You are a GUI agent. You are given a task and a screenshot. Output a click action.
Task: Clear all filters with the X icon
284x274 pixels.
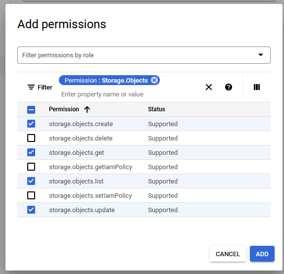(x=209, y=87)
